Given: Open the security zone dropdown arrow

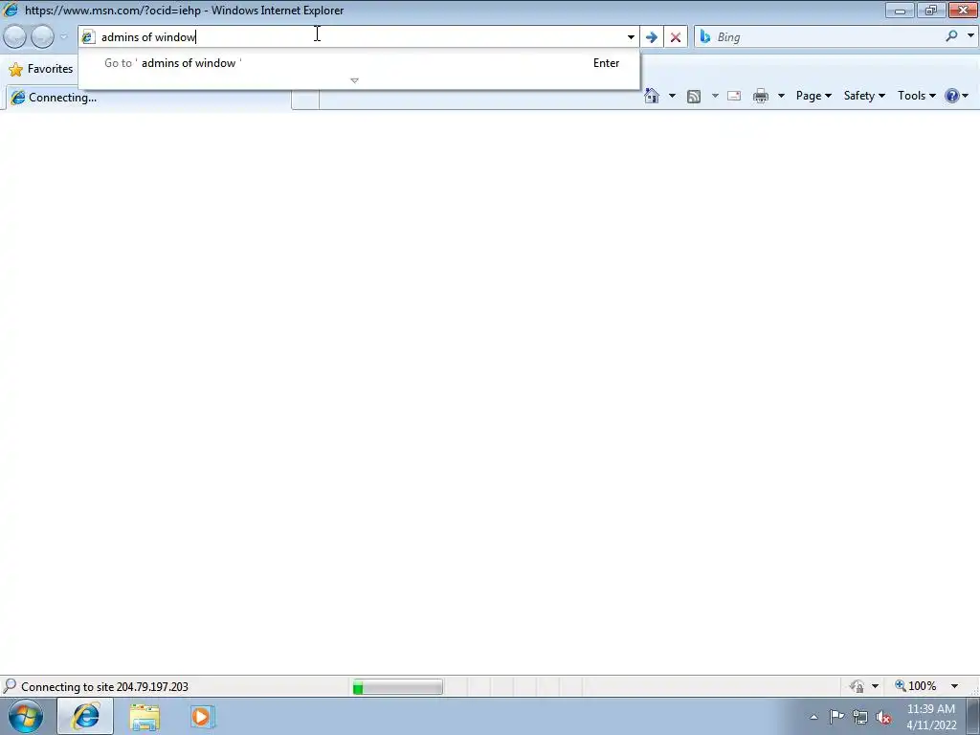Looking at the screenshot, I should point(875,686).
